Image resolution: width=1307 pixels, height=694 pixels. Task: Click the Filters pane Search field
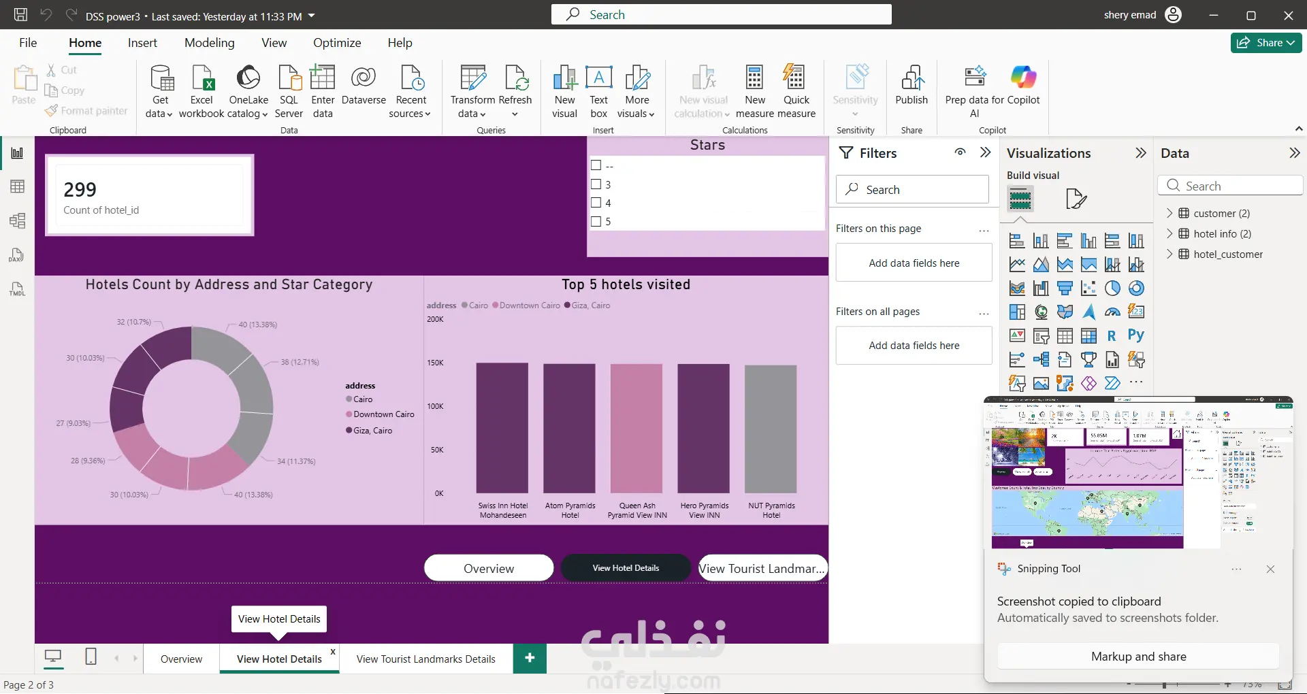click(912, 189)
